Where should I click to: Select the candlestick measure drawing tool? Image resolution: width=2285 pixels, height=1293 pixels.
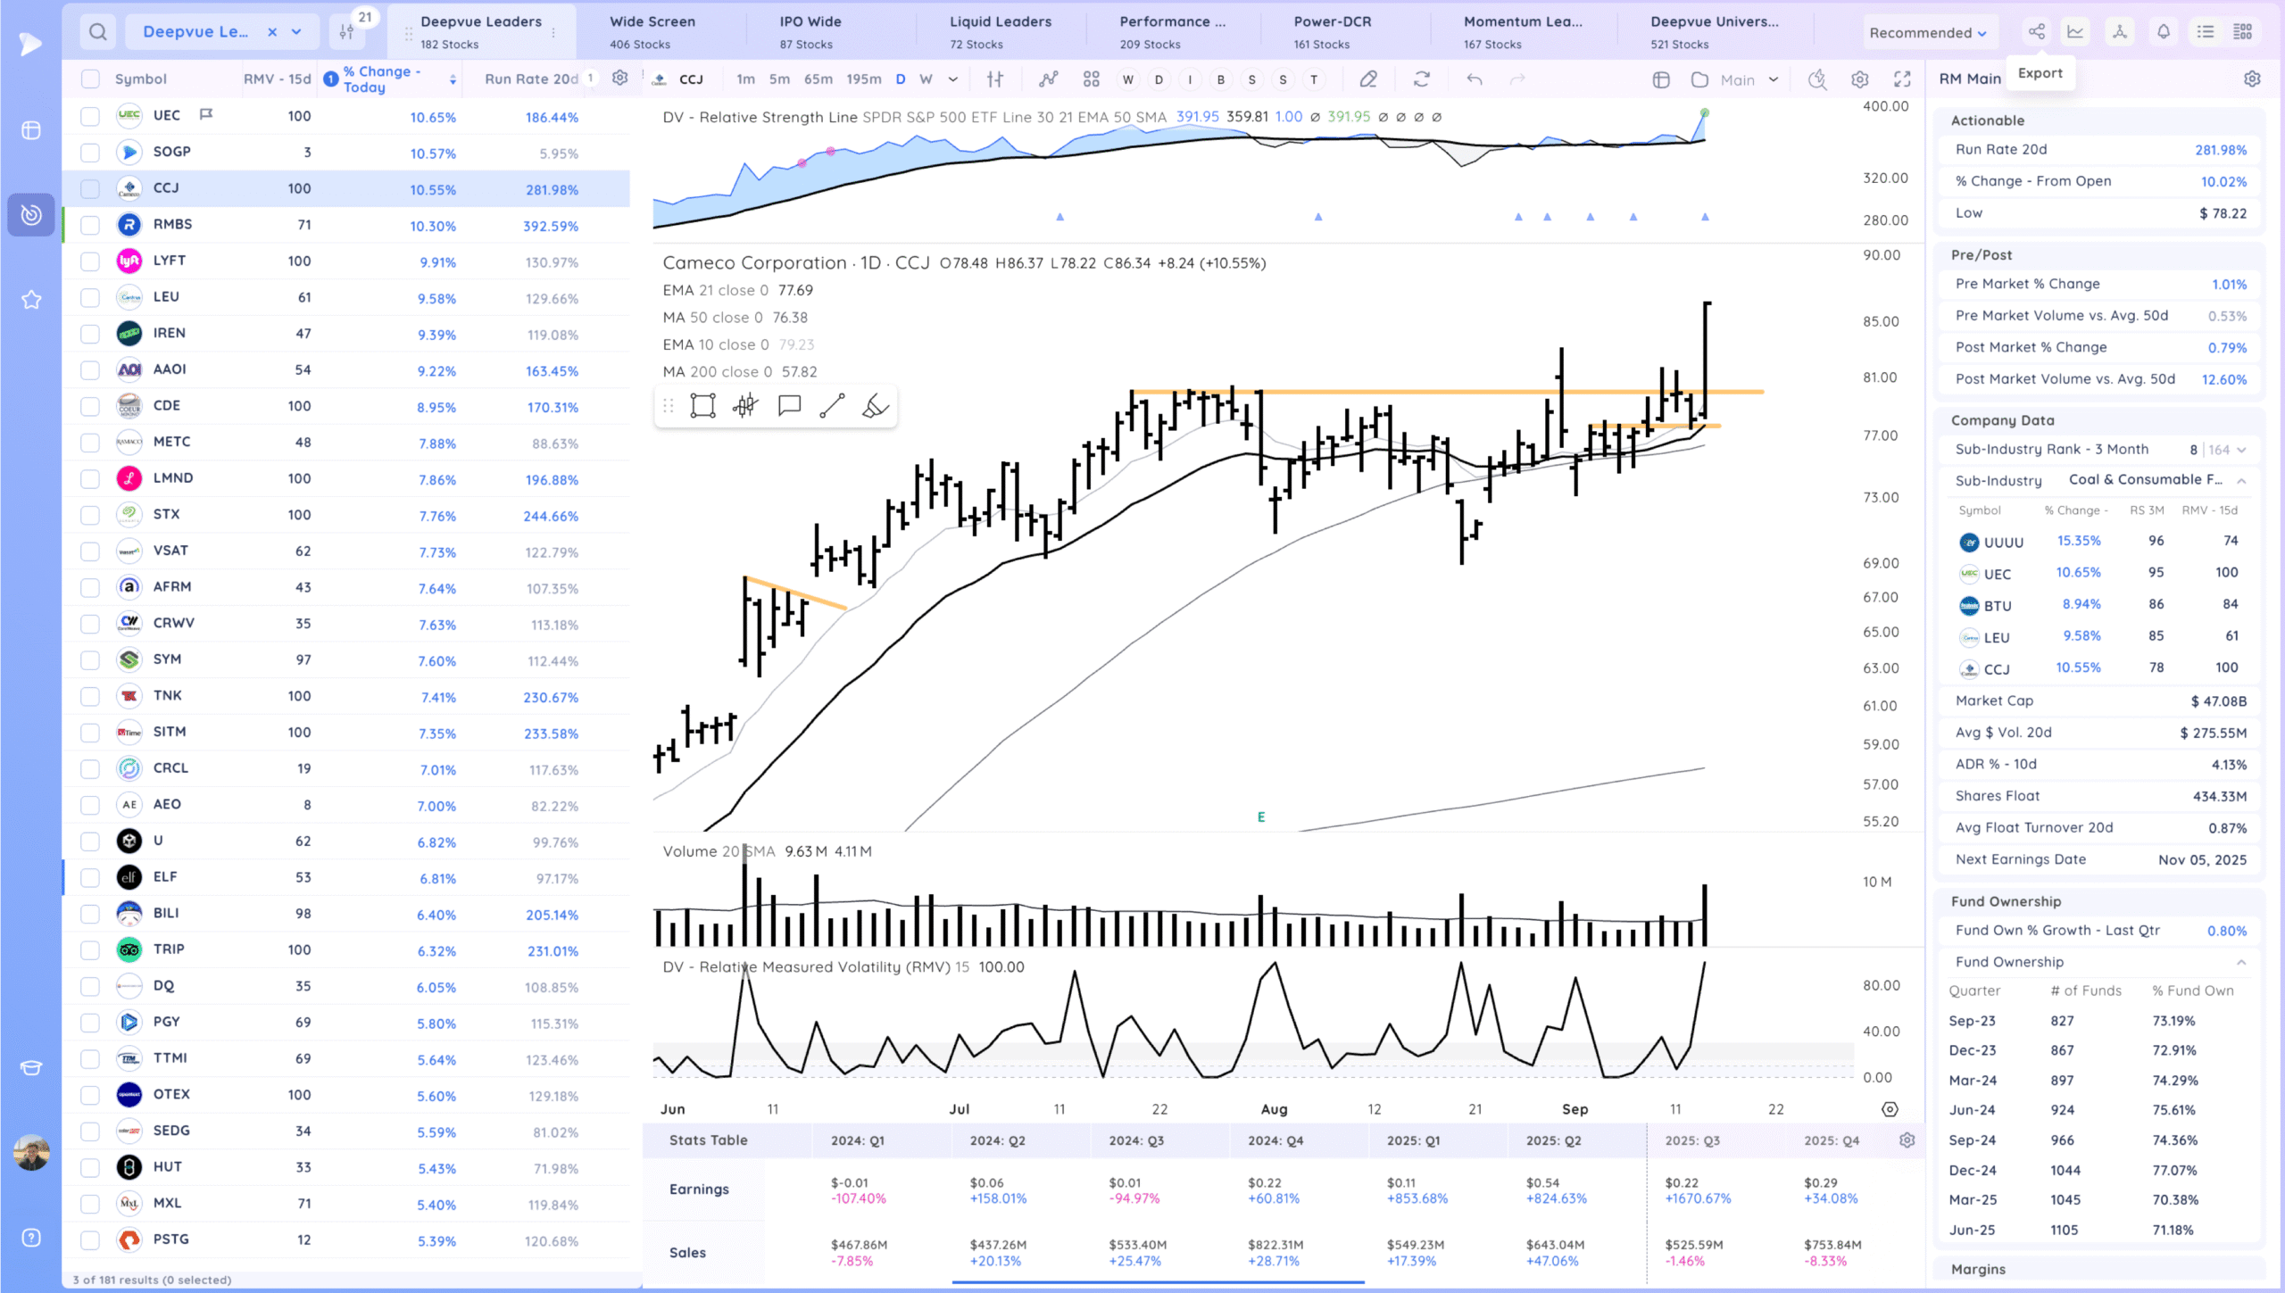[x=745, y=407]
